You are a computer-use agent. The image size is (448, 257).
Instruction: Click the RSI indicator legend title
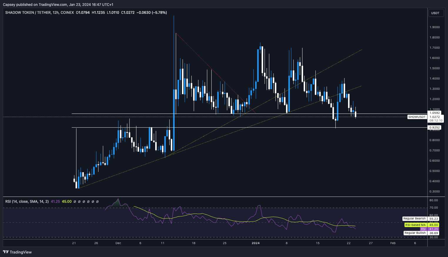[x=27, y=202]
